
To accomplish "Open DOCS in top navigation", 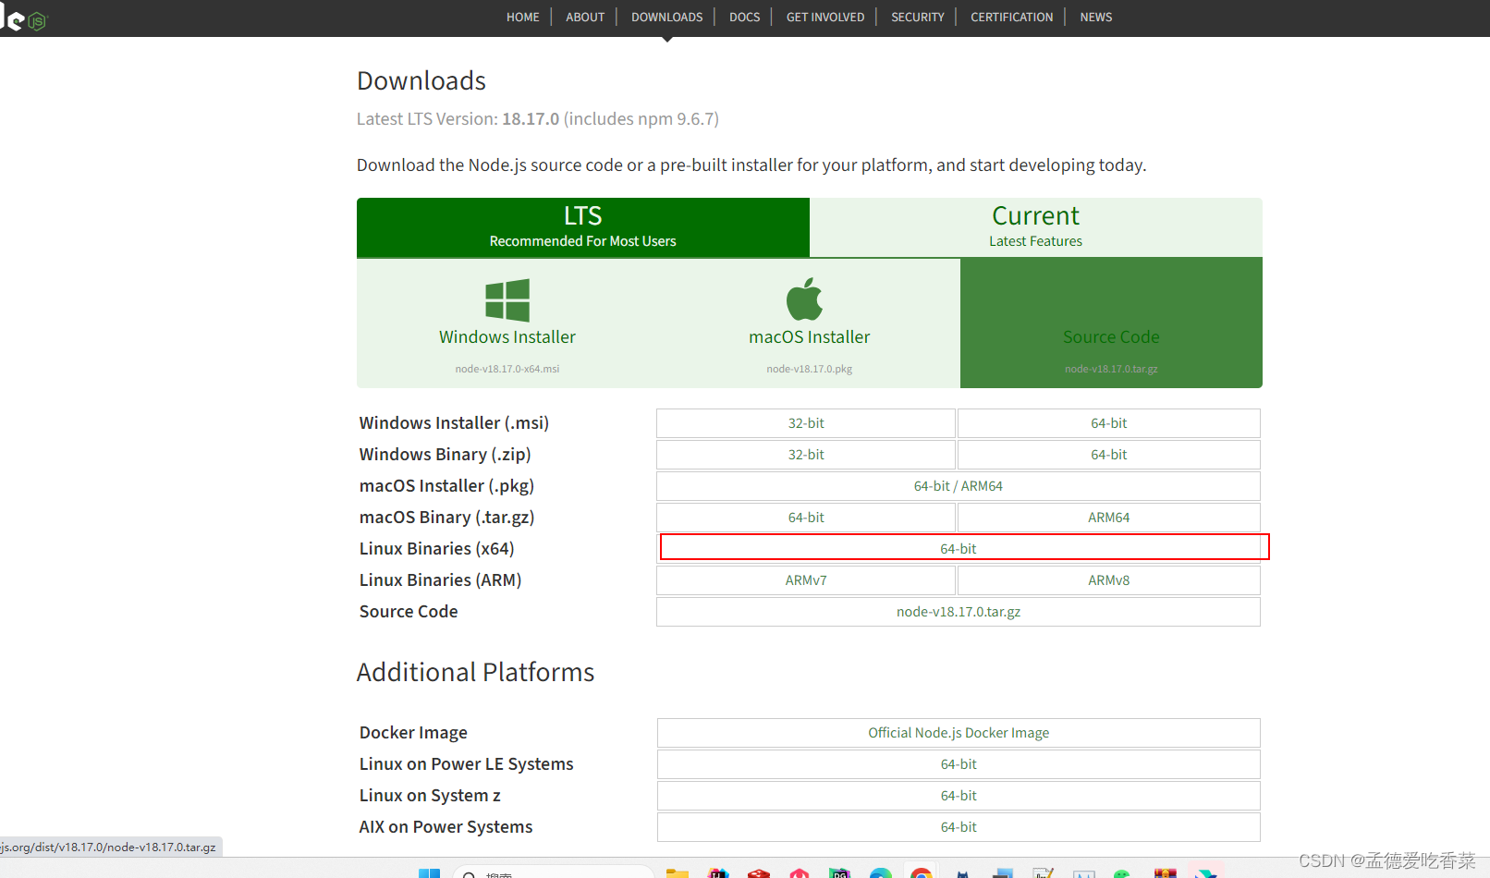I will (x=744, y=17).
